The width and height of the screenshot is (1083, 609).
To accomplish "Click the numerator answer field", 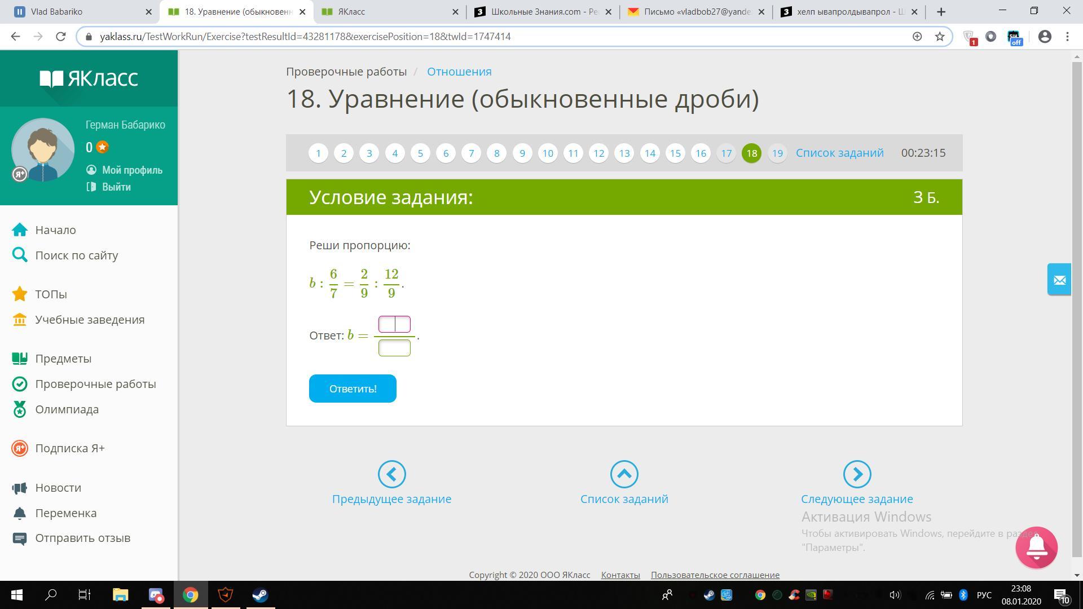I will (394, 324).
